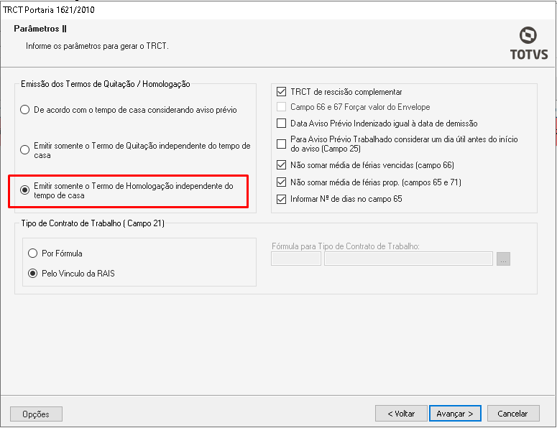The width and height of the screenshot is (557, 428).
Task: Disable Informar Nº de dias no campo 65
Action: pos(281,199)
